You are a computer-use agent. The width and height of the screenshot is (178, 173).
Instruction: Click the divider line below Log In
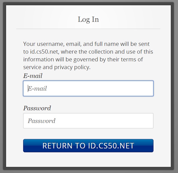pyautogui.click(x=88, y=29)
